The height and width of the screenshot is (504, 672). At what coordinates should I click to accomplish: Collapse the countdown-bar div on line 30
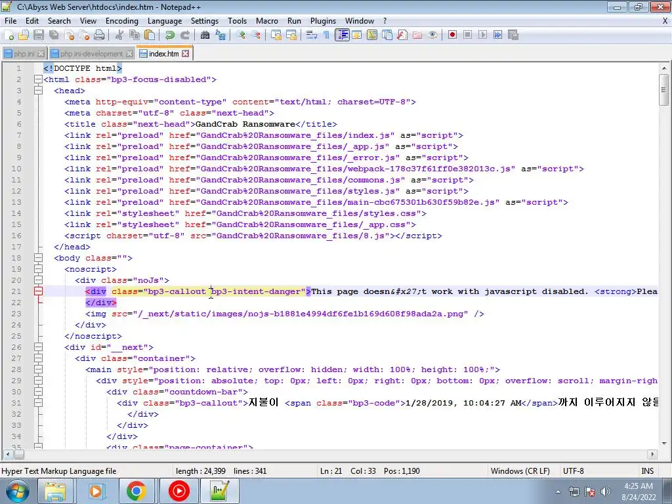click(38, 392)
